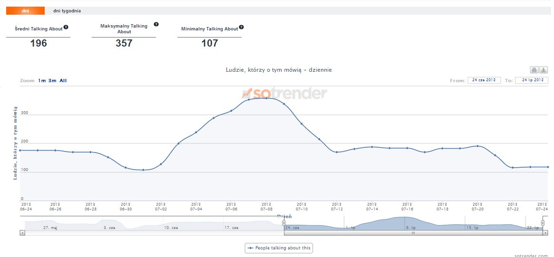Click the From date field
This screenshot has width=554, height=257.
point(484,80)
